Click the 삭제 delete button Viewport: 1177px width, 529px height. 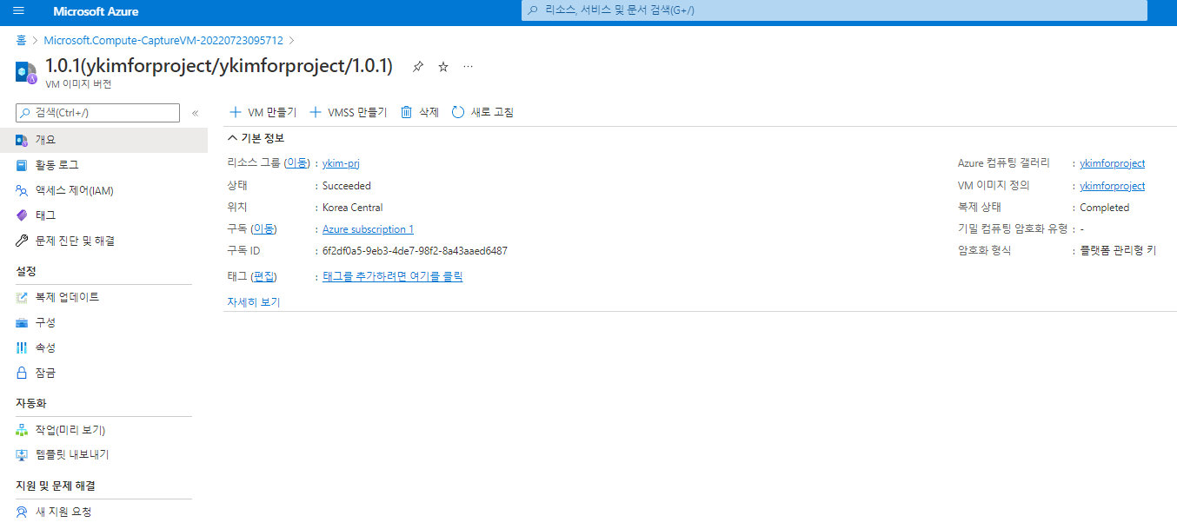[x=420, y=112]
